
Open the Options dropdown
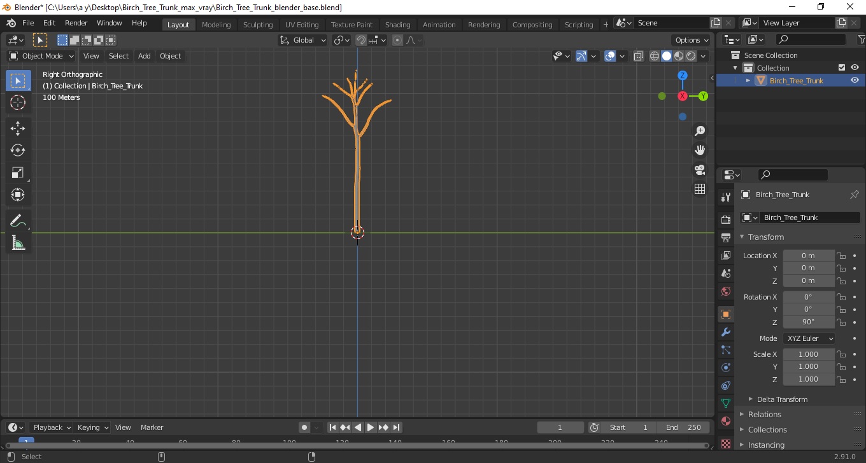tap(692, 40)
